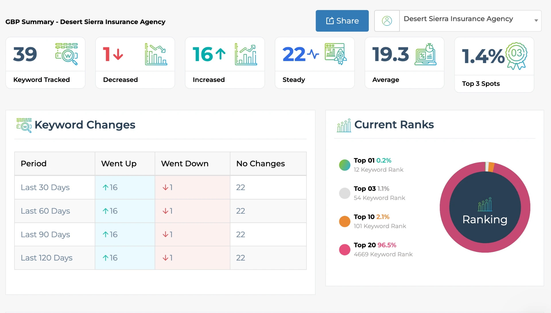Click the Top 03 gray legend swatch

click(x=345, y=193)
